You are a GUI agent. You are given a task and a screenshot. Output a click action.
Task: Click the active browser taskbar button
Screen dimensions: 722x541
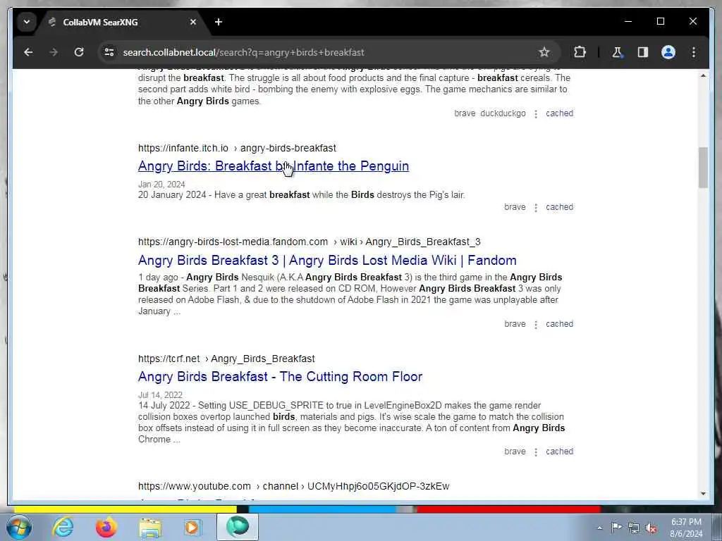238,527
